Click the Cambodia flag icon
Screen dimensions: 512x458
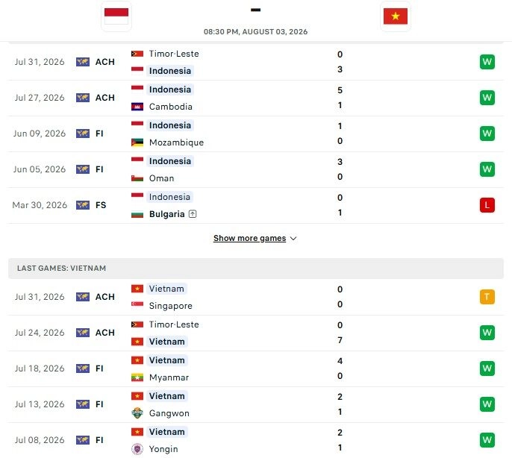click(x=137, y=107)
